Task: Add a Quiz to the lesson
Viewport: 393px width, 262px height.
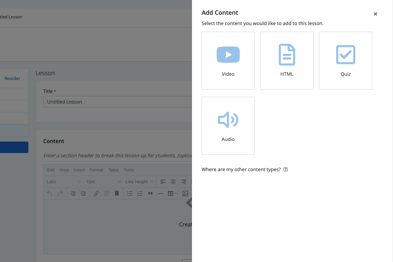Action: pos(345,61)
